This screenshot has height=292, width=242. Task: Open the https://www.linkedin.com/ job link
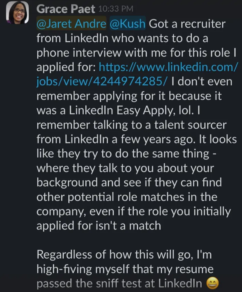[x=168, y=67]
